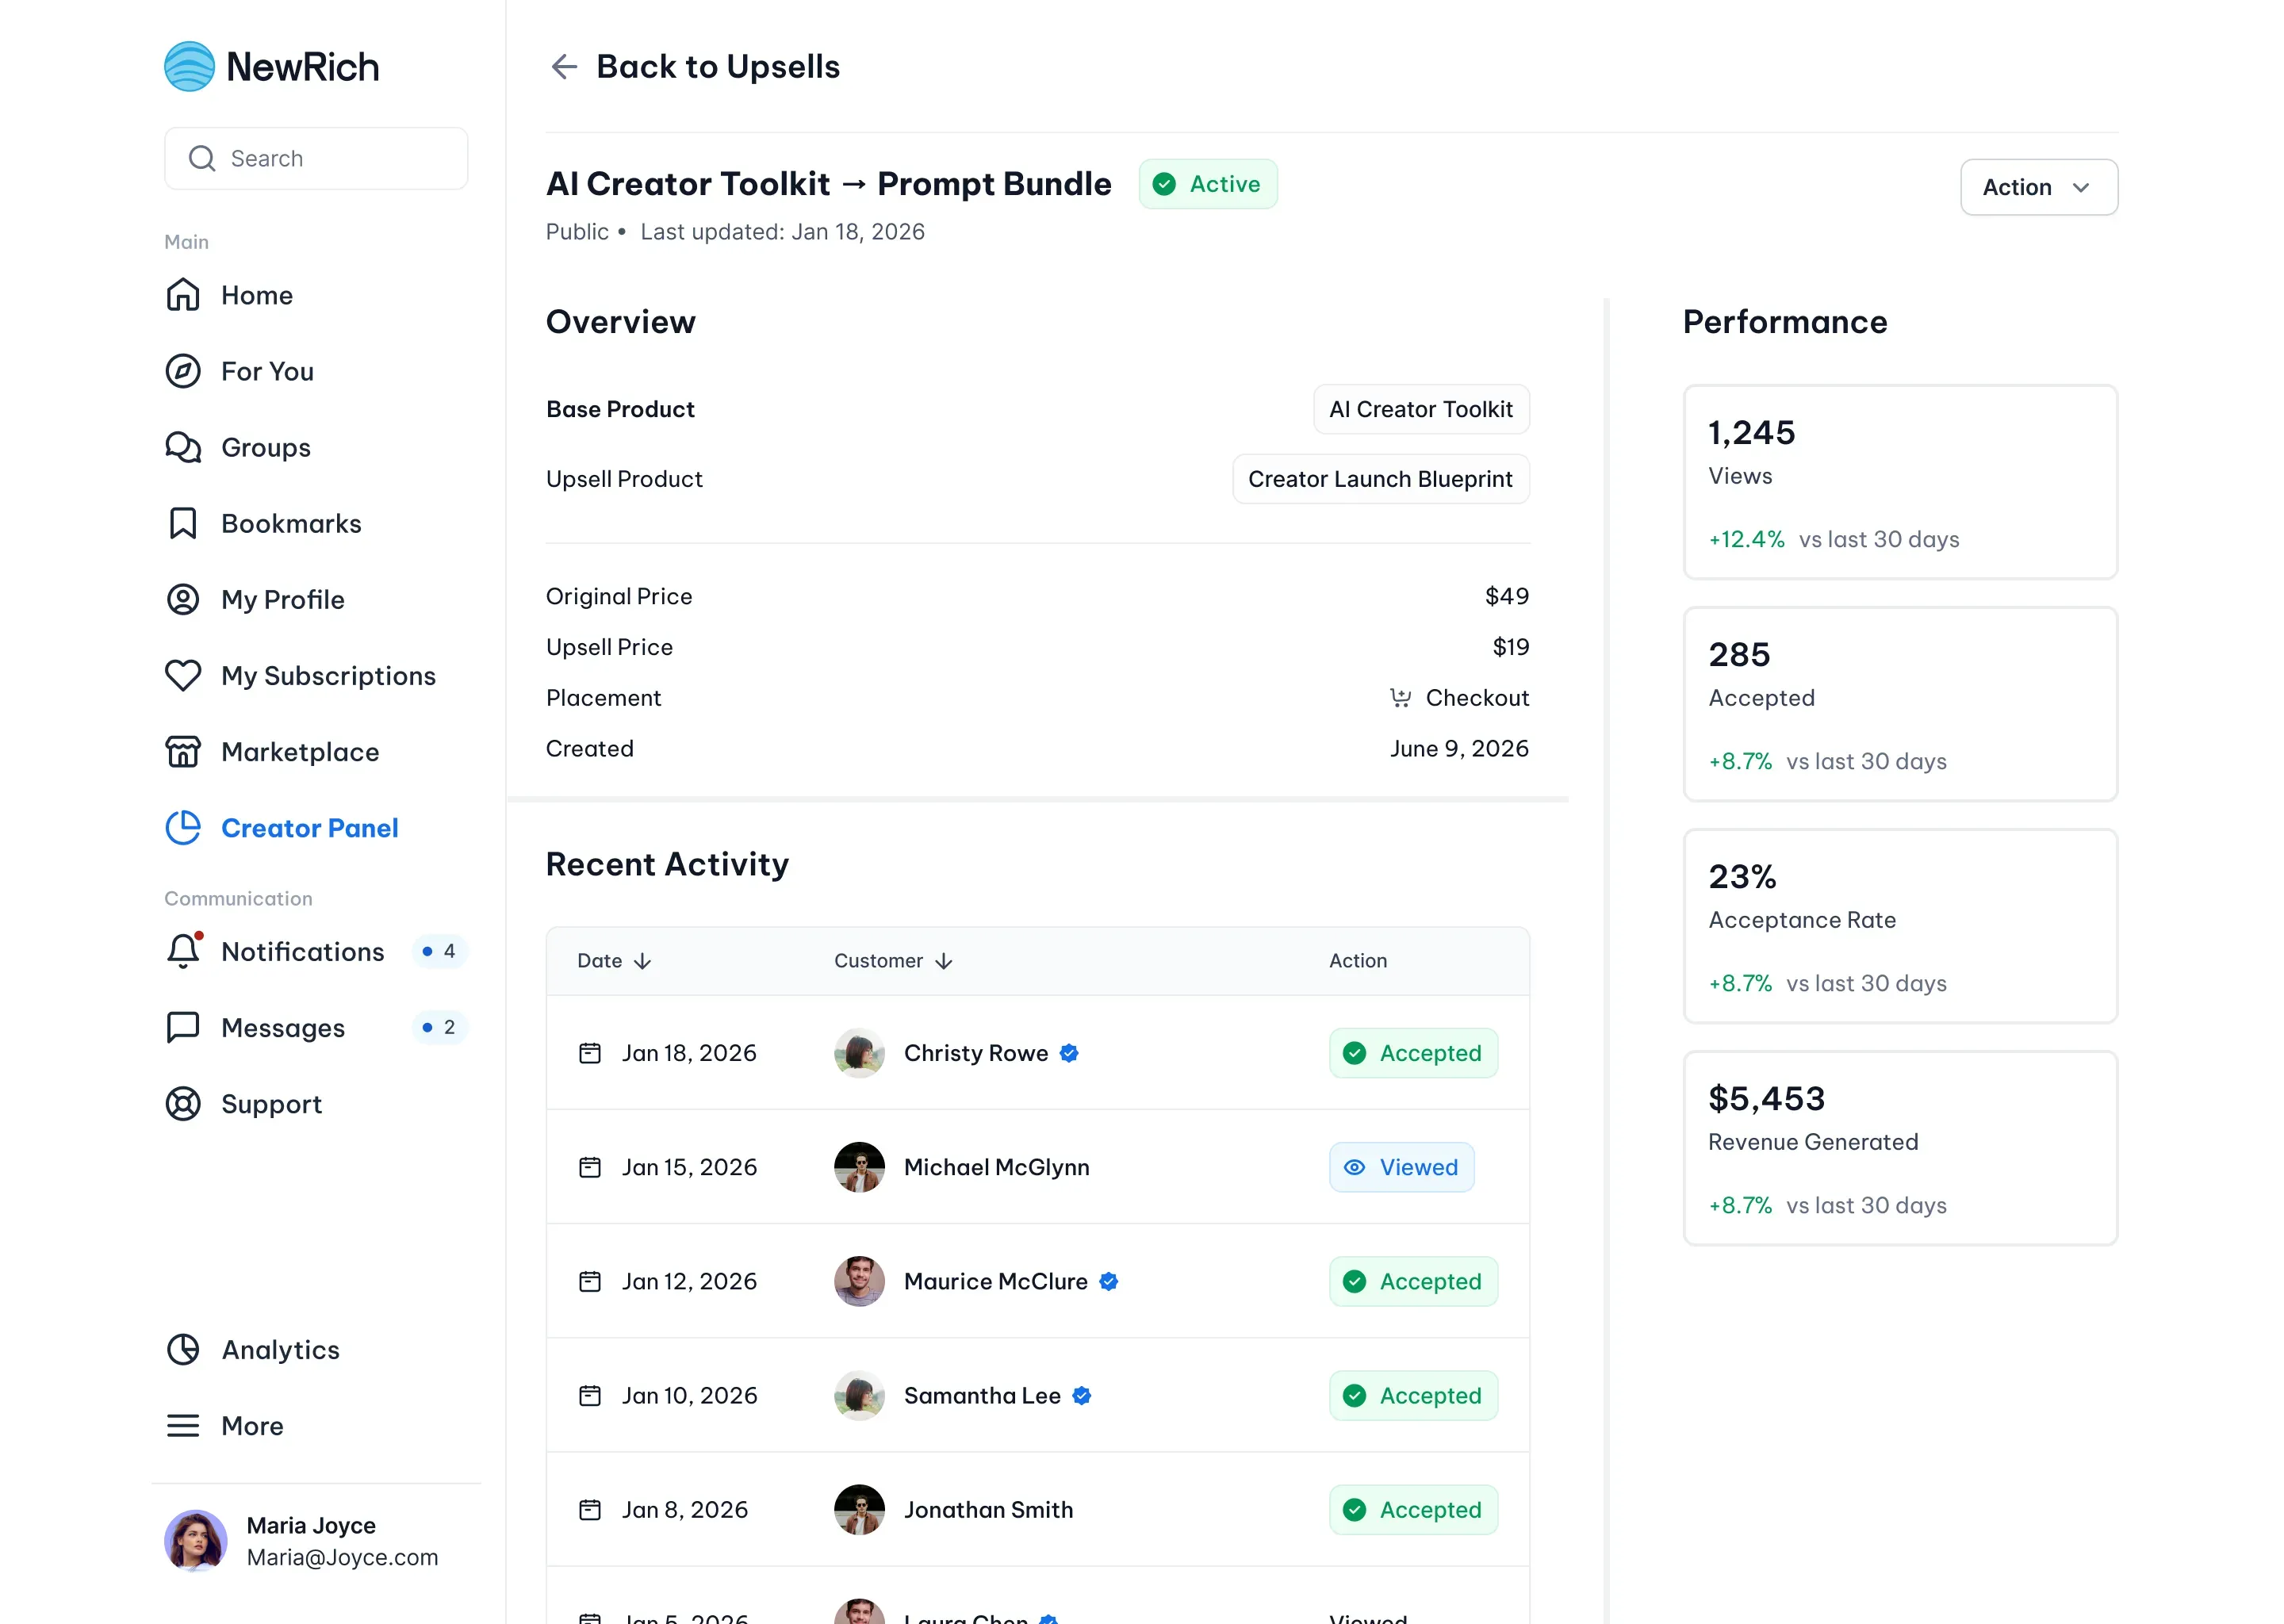Click the Maria@Joyce.com email text
2284x1624 pixels.
pyautogui.click(x=342, y=1557)
